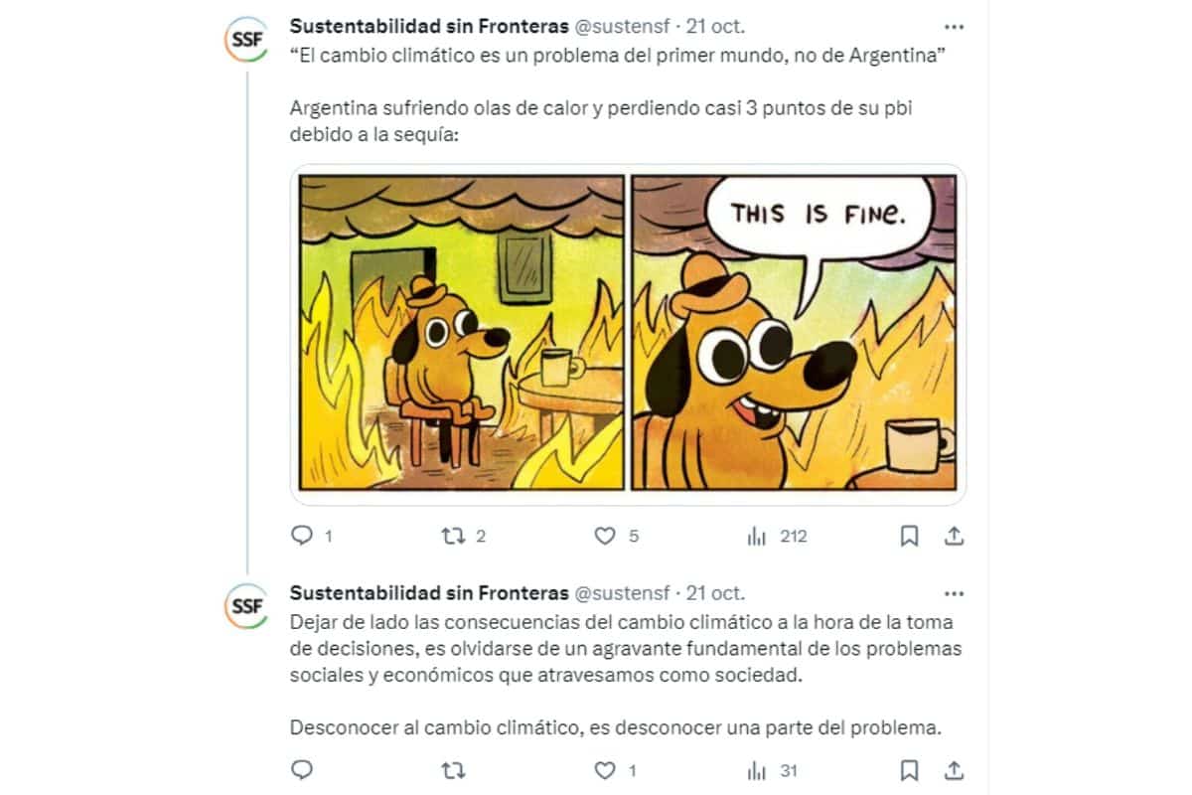The width and height of the screenshot is (1192, 795).
Task: Open more options on second tweet
Action: [954, 593]
